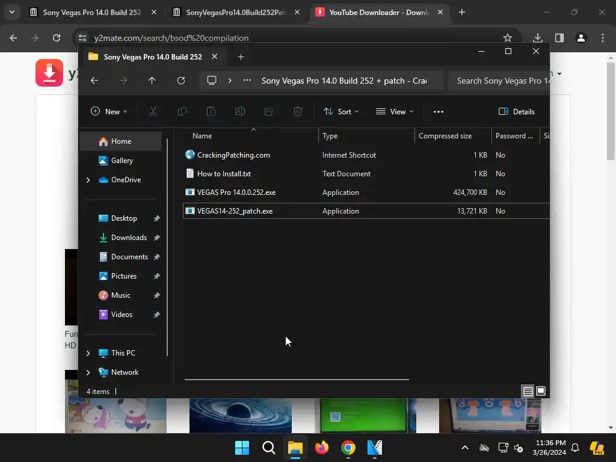Screen dimensions: 616x462
Task: Expand This PC tree node
Action: tap(88, 353)
